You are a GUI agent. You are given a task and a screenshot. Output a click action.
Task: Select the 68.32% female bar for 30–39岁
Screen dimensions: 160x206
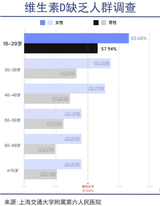pyautogui.click(x=67, y=64)
